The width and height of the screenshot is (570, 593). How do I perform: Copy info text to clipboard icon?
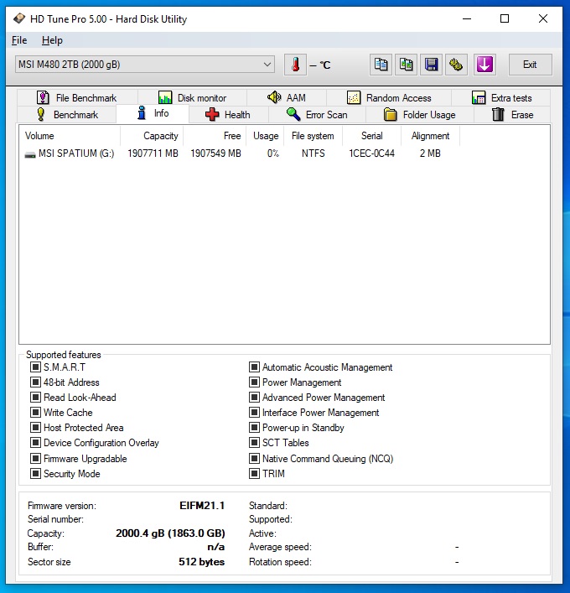coord(381,65)
